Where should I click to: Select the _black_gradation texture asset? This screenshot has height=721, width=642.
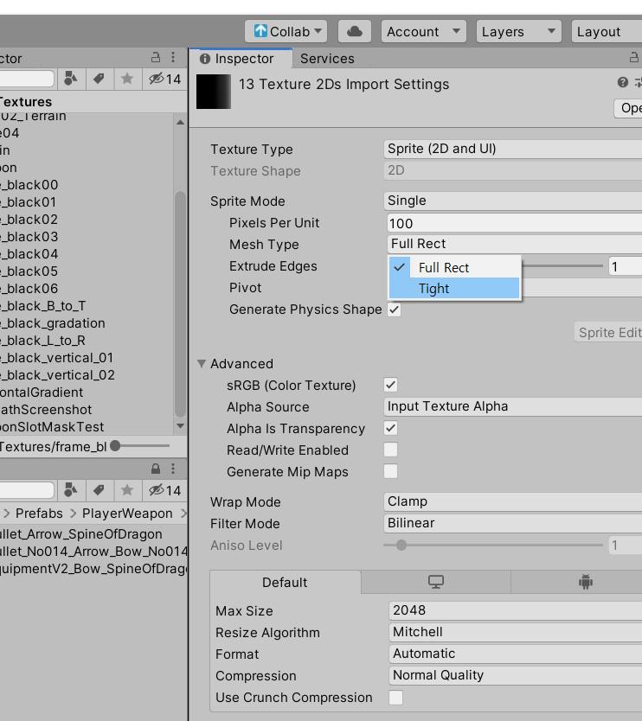(x=53, y=323)
